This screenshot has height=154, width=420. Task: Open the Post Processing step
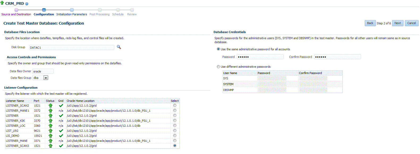100,14
